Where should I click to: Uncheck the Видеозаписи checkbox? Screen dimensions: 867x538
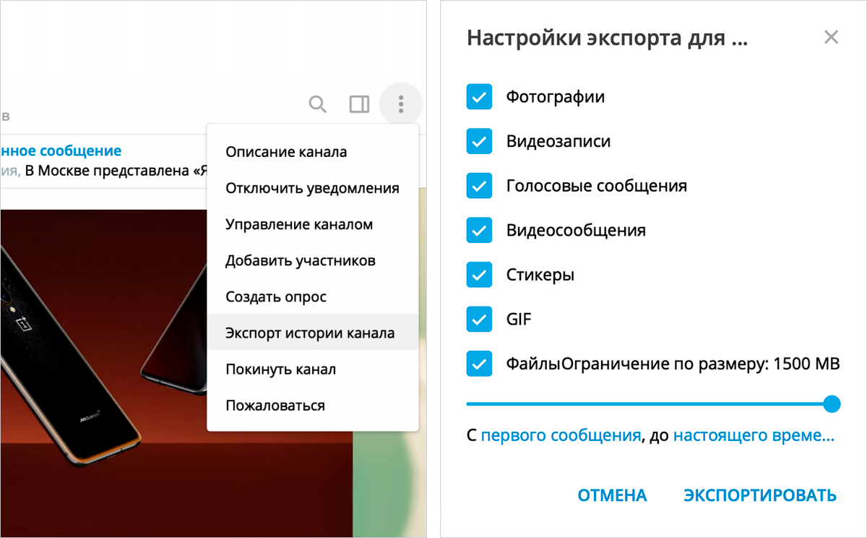479,141
